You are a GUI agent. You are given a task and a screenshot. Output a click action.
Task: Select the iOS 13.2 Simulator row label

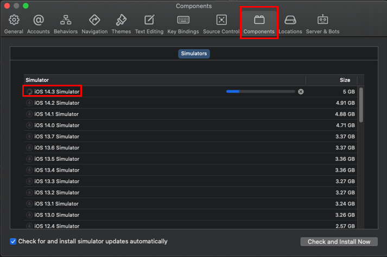[57, 192]
